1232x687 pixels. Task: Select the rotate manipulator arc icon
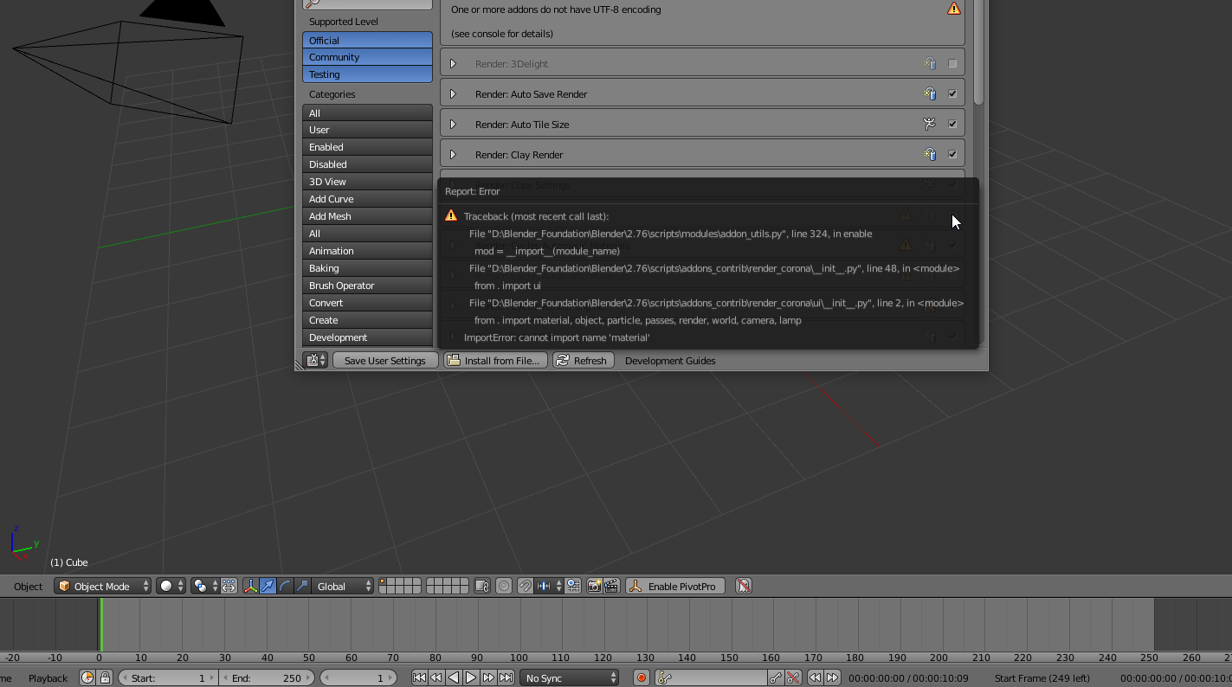point(285,586)
